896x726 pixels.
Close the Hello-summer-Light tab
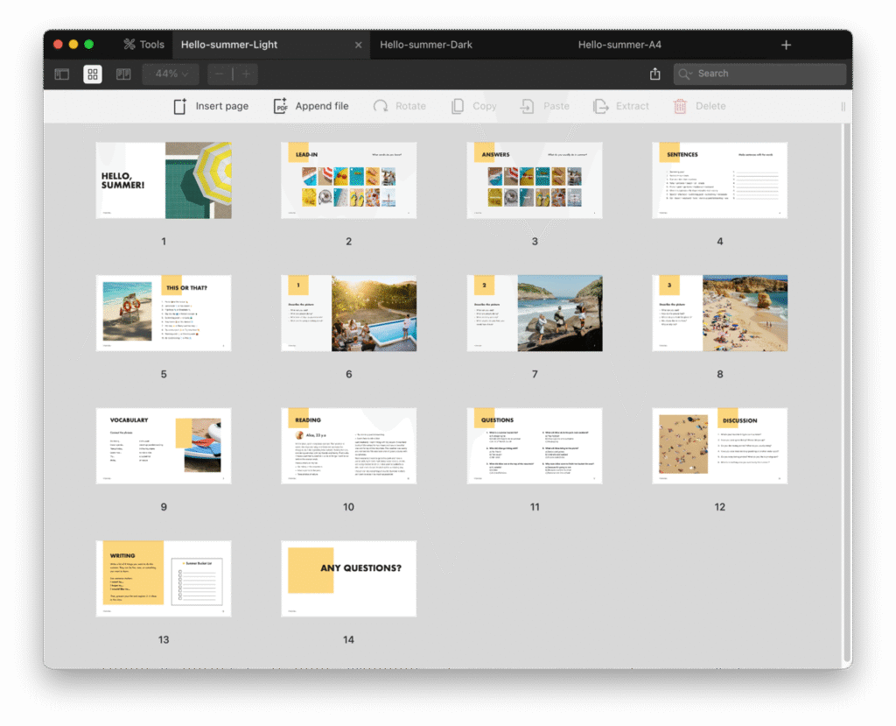click(358, 46)
